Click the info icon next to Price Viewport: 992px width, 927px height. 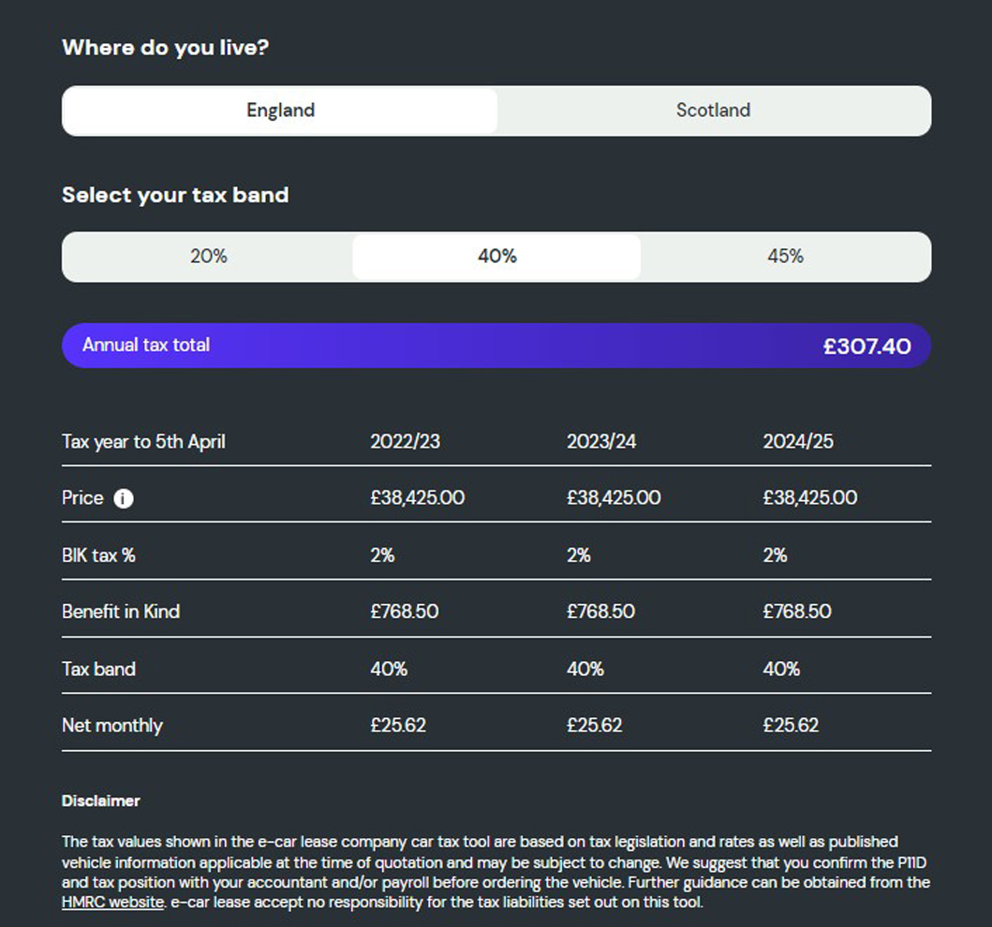point(124,498)
